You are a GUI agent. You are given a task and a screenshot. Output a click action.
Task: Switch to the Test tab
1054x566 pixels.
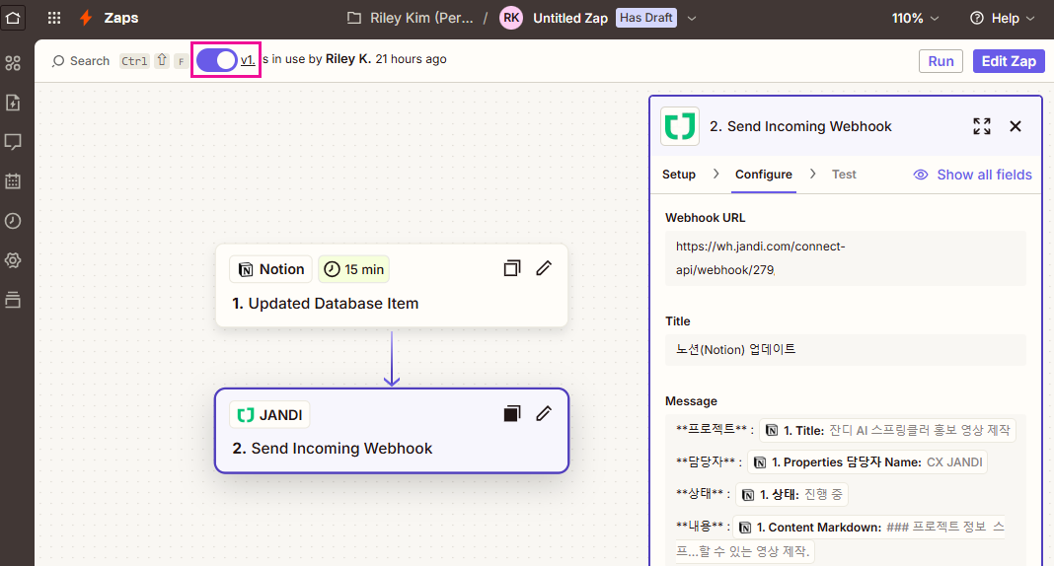pos(844,175)
